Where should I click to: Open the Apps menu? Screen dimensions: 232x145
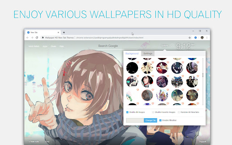point(45,46)
